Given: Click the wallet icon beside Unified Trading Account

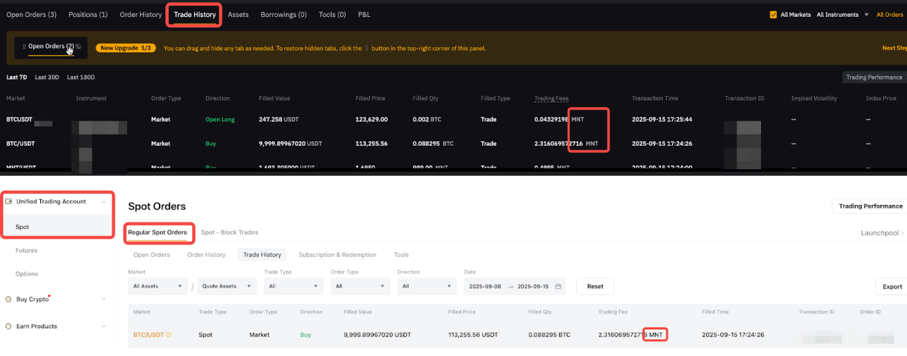Looking at the screenshot, I should (8, 202).
